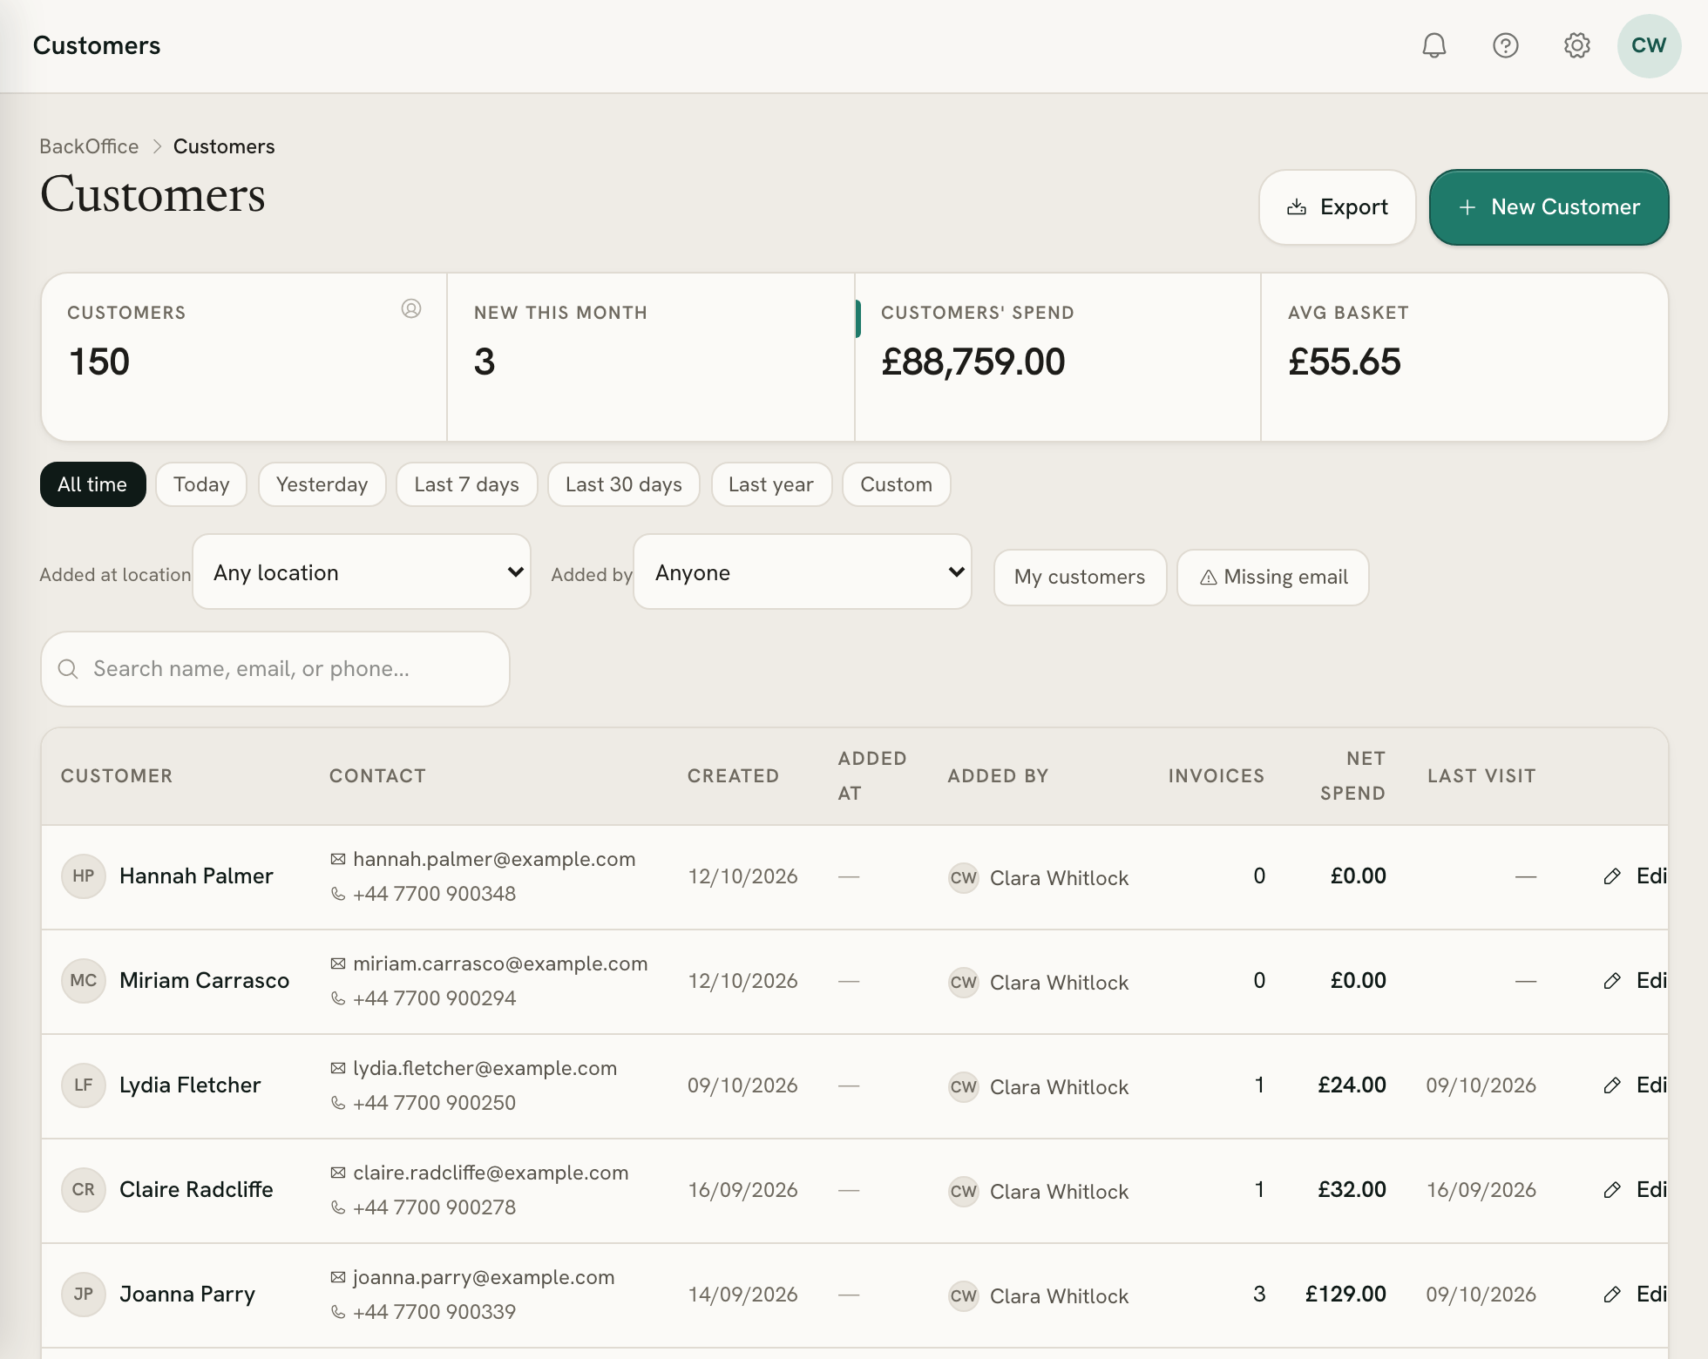Screen dimensions: 1708x1359
Task: Toggle the Missing email filter
Action: 1273,577
